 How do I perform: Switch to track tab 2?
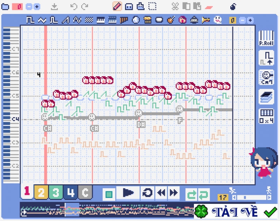(41, 192)
